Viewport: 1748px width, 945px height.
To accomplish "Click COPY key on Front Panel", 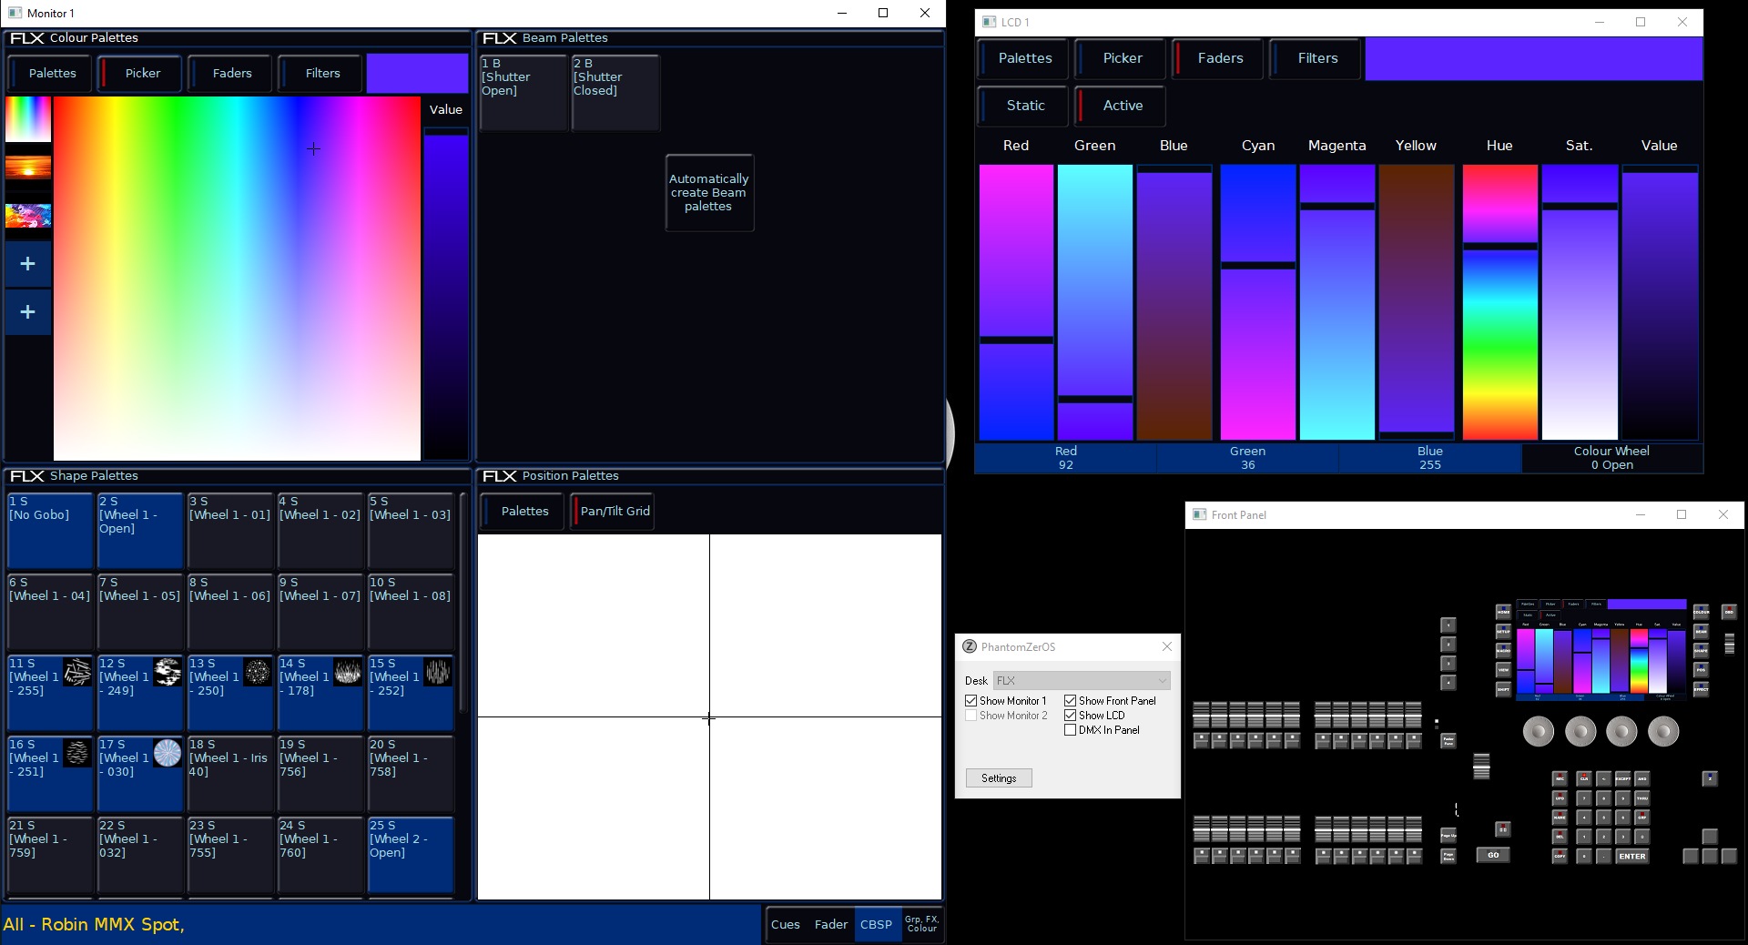I will click(1560, 856).
